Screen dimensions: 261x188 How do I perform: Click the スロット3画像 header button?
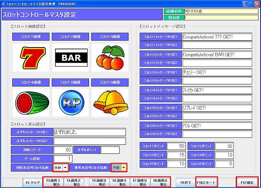[x=110, y=36]
